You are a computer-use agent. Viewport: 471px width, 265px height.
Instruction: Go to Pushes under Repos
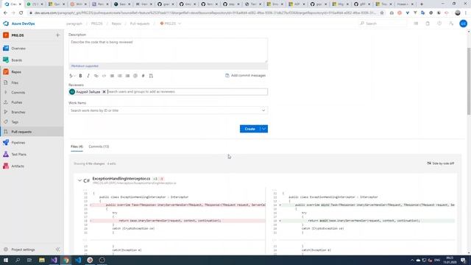pos(32,102)
